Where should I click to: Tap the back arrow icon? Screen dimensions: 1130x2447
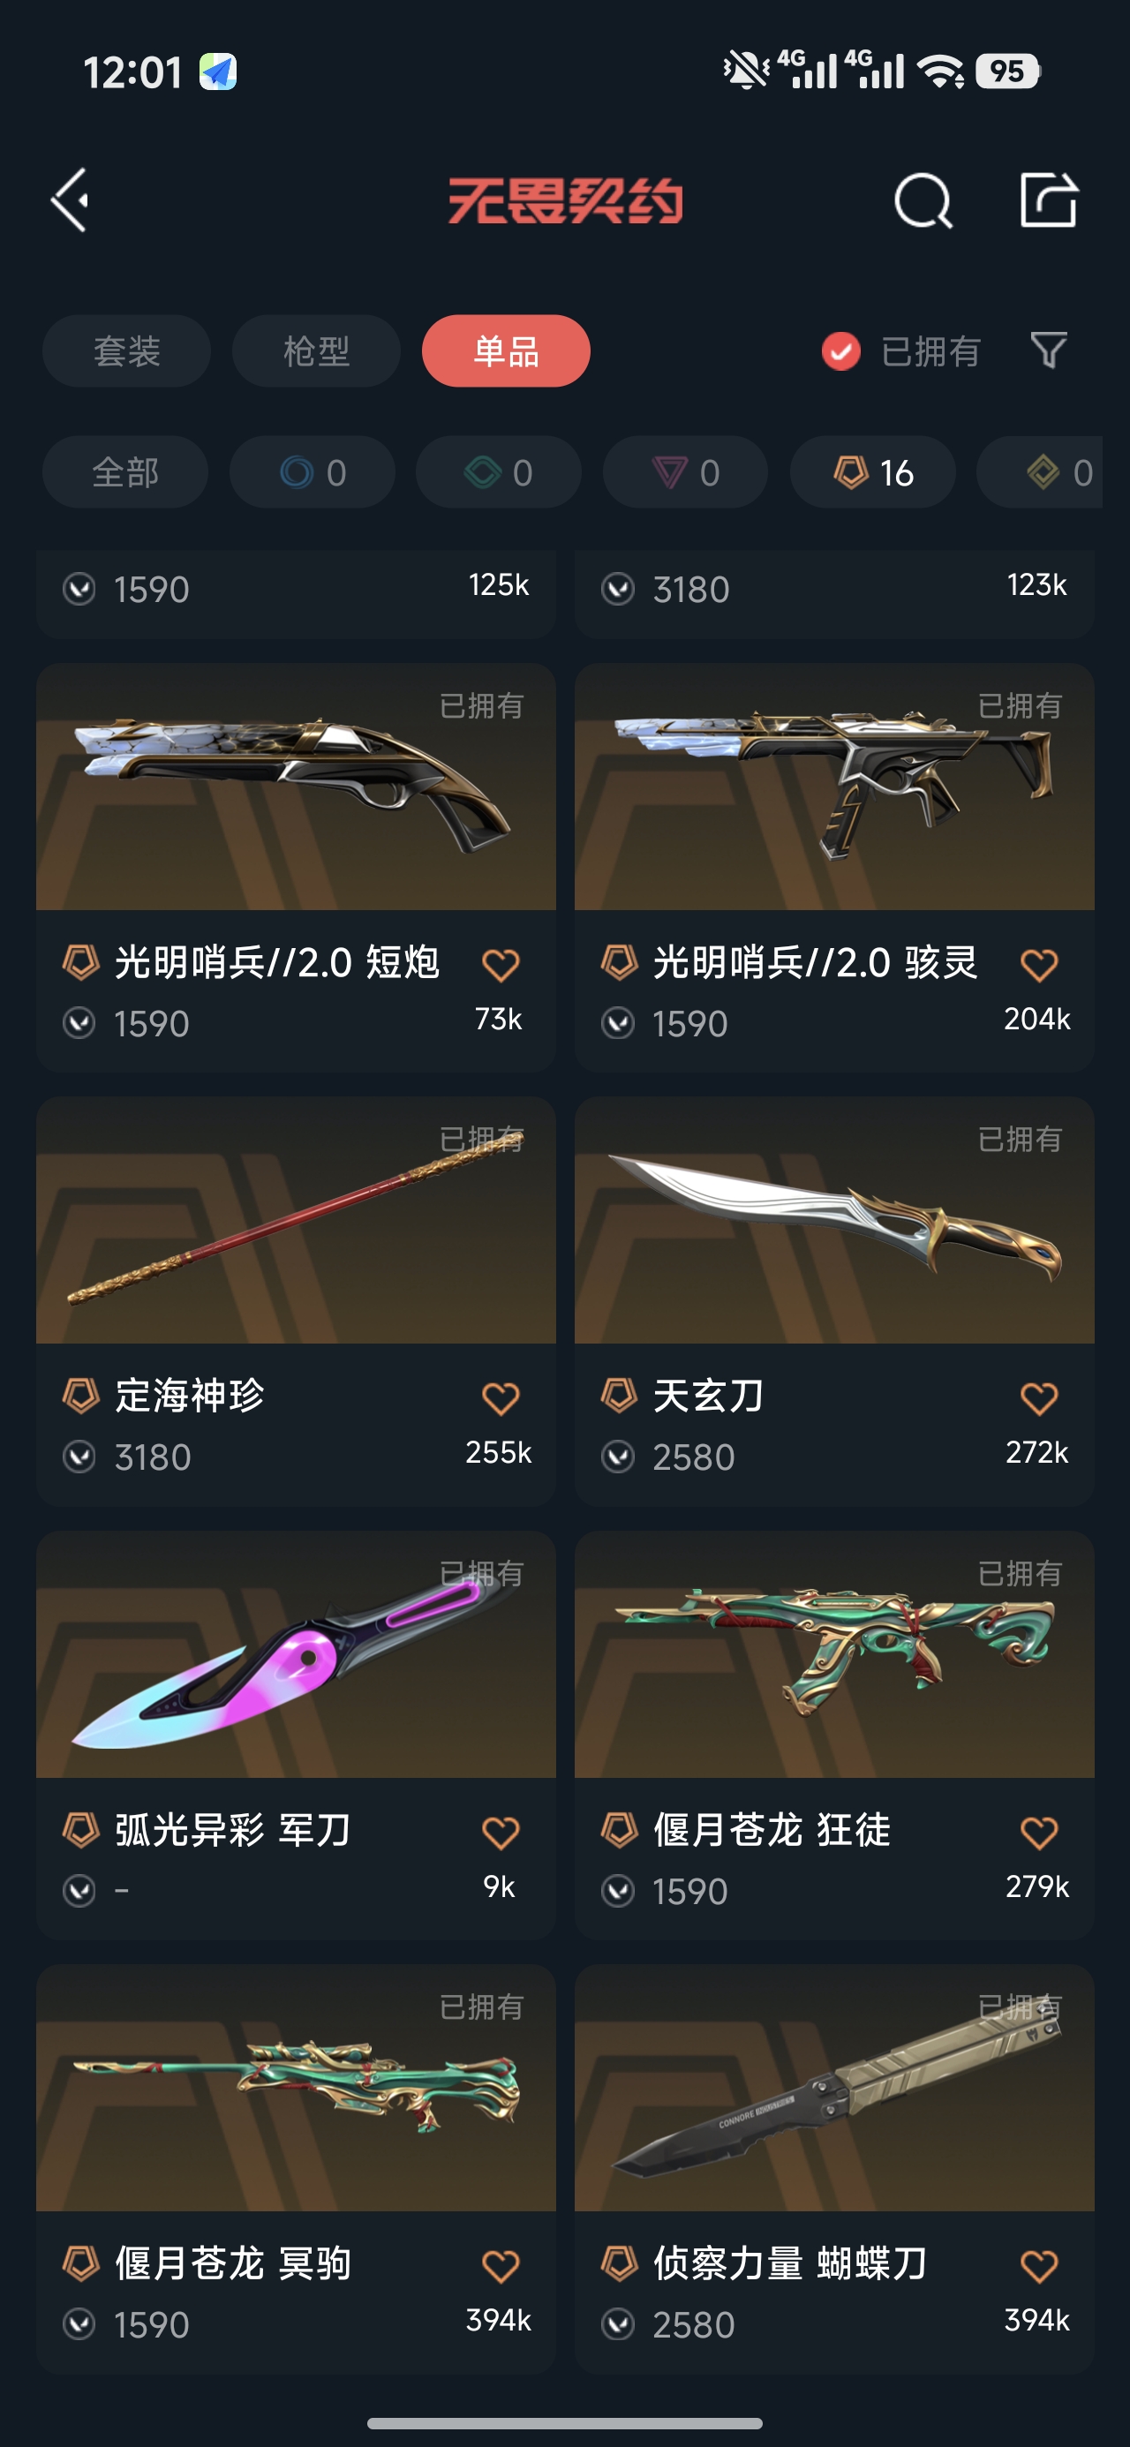click(71, 200)
